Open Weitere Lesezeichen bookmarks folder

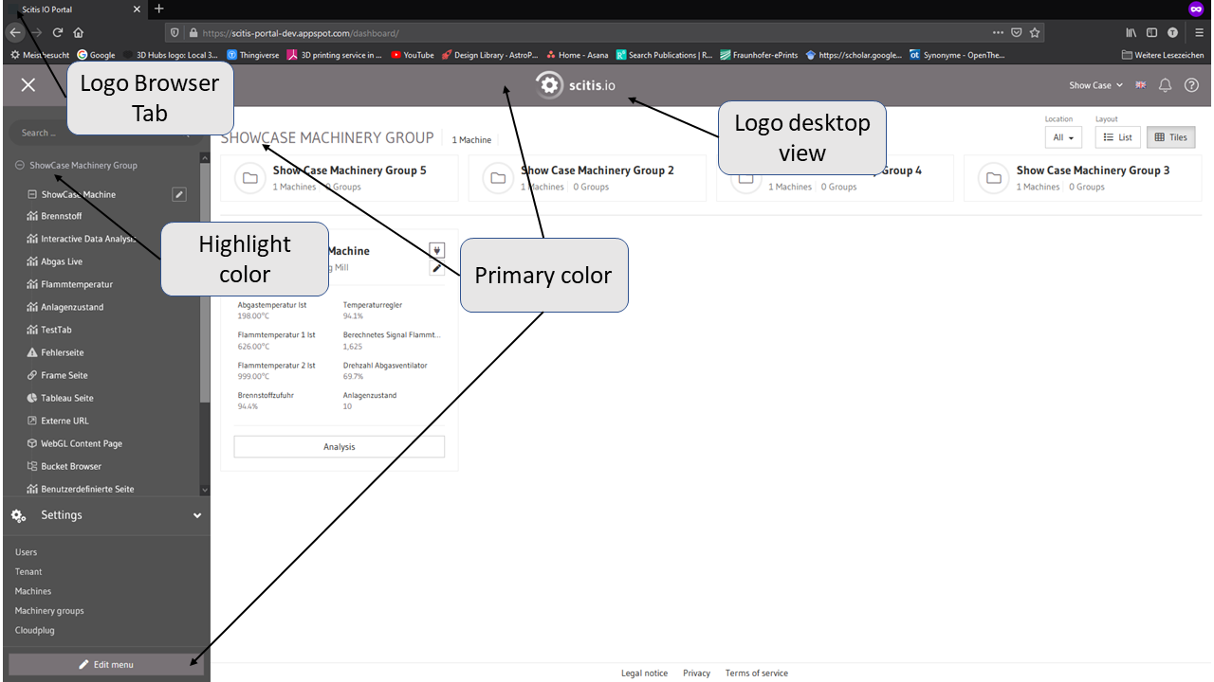click(x=1162, y=55)
